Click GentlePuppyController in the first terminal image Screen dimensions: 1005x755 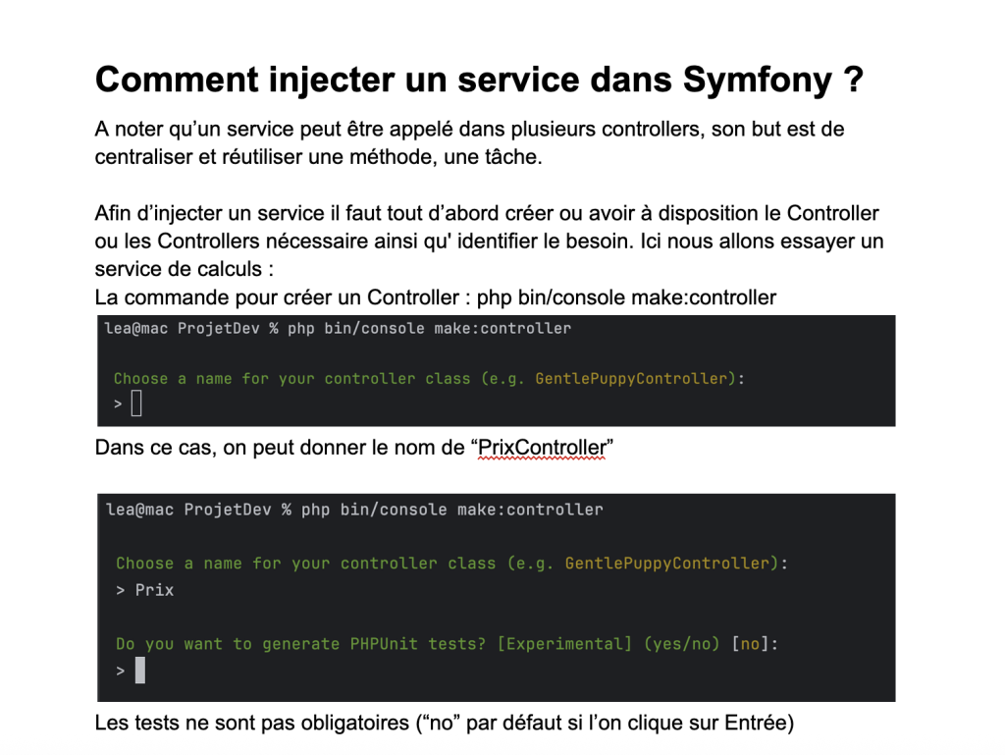634,379
